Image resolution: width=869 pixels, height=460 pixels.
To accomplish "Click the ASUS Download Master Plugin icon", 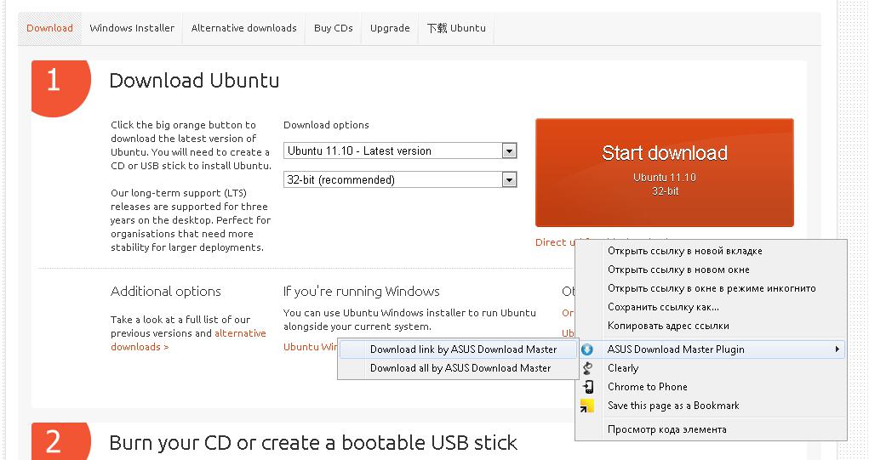I will (x=587, y=349).
